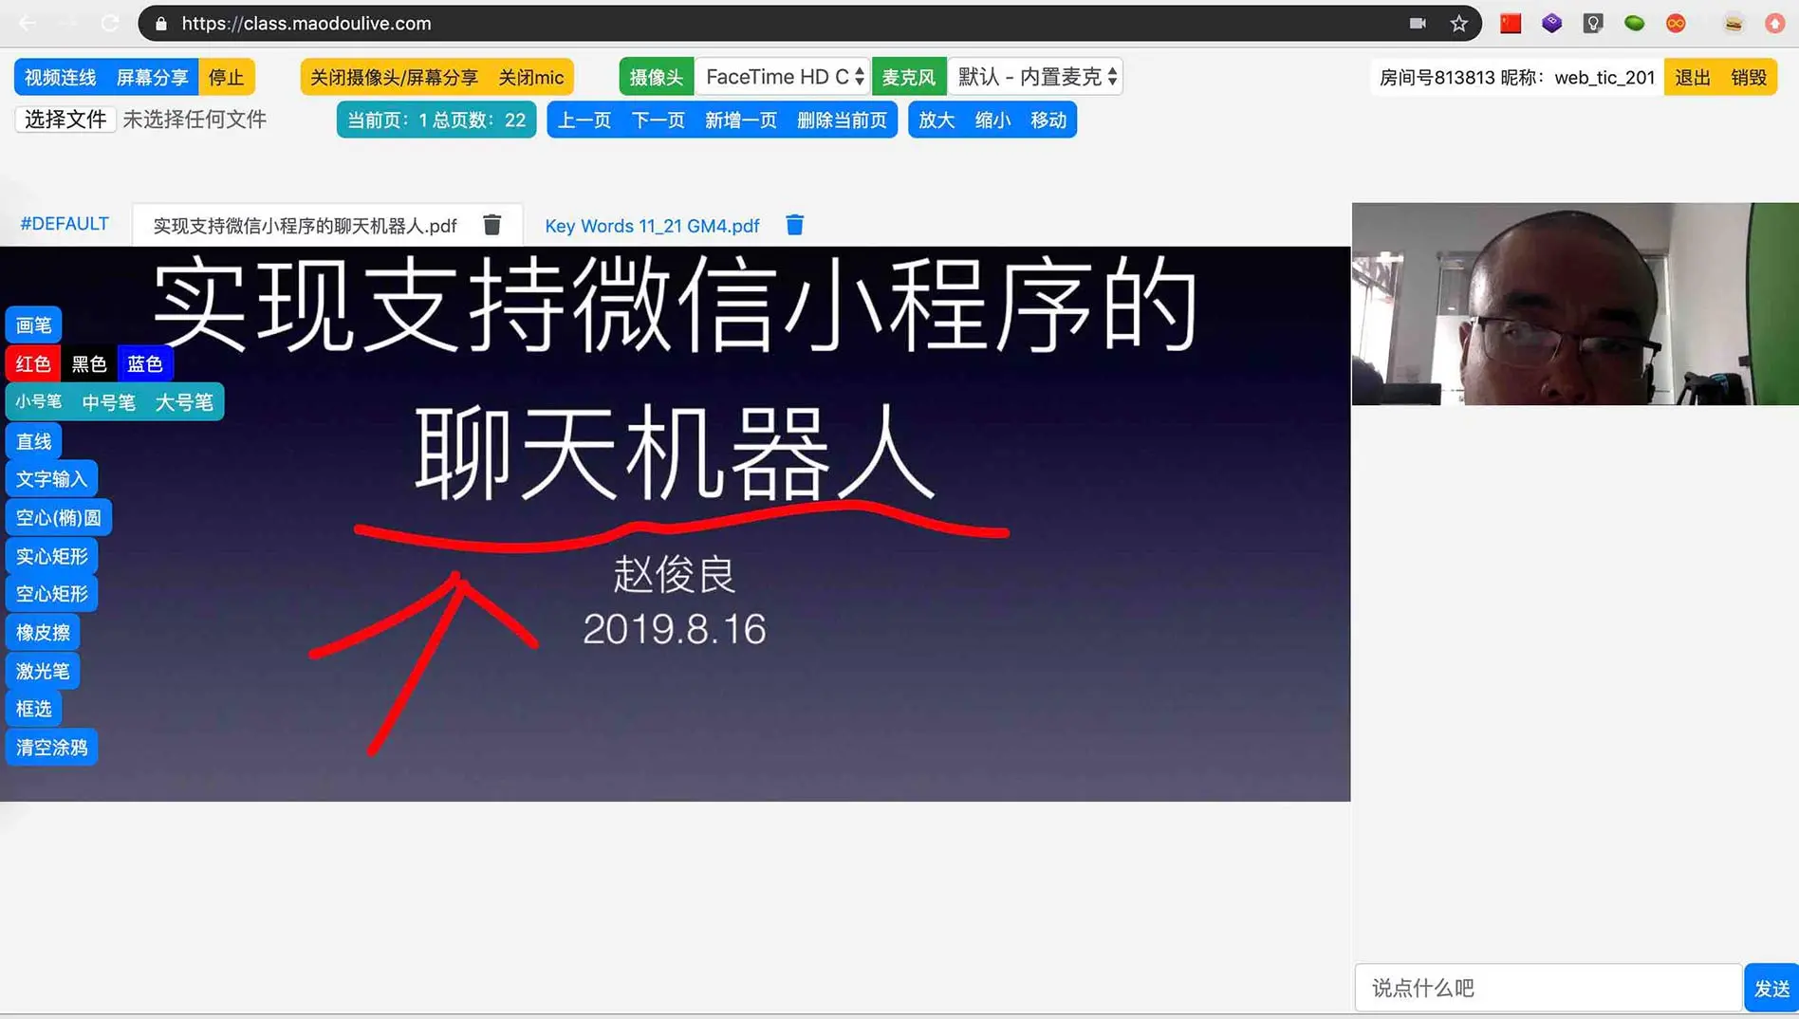The height and width of the screenshot is (1019, 1799).
Task: Zoom in with 放大
Action: click(x=937, y=120)
